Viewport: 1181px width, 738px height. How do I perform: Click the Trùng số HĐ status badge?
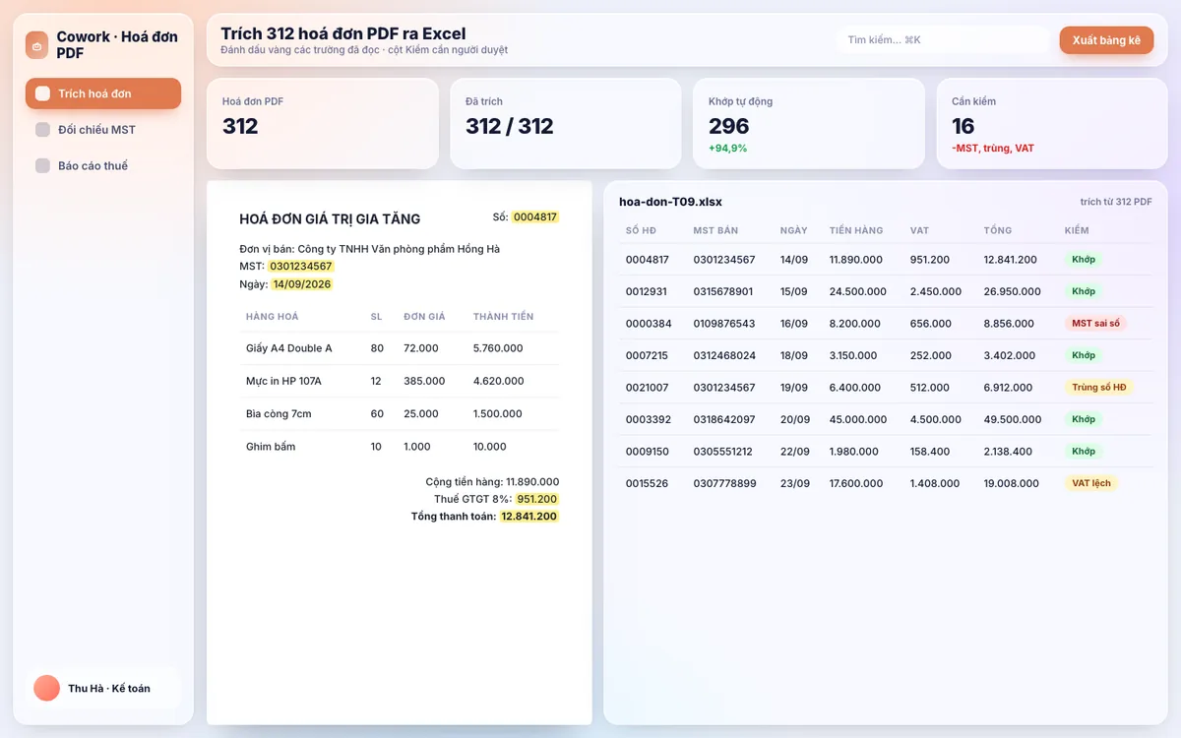click(1098, 387)
